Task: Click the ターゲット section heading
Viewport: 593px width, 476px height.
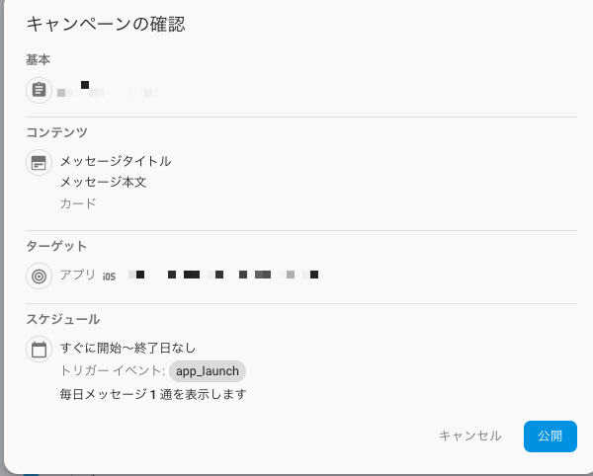Action: pyautogui.click(x=56, y=246)
